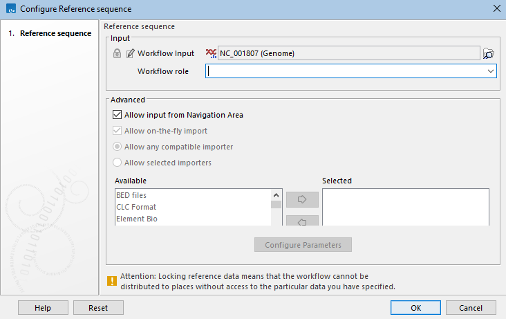Click the add right arrow button

click(302, 199)
